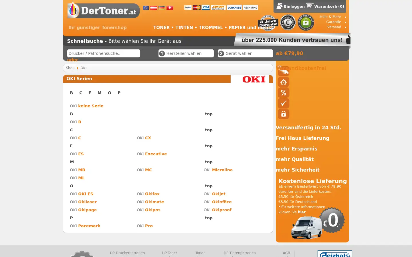Open the OKI Okimate series
This screenshot has width=412, height=257.
(150, 202)
